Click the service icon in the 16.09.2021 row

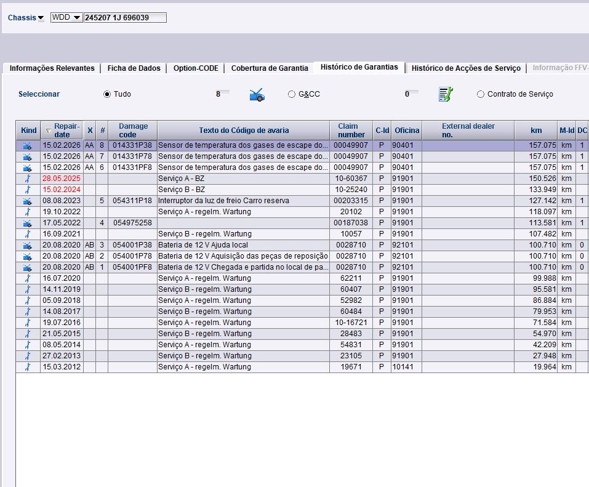point(28,234)
